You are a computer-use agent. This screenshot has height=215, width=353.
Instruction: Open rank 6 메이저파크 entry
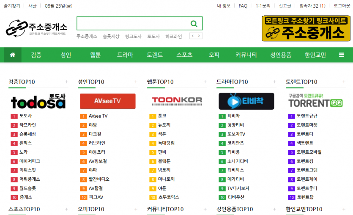pos(30,161)
